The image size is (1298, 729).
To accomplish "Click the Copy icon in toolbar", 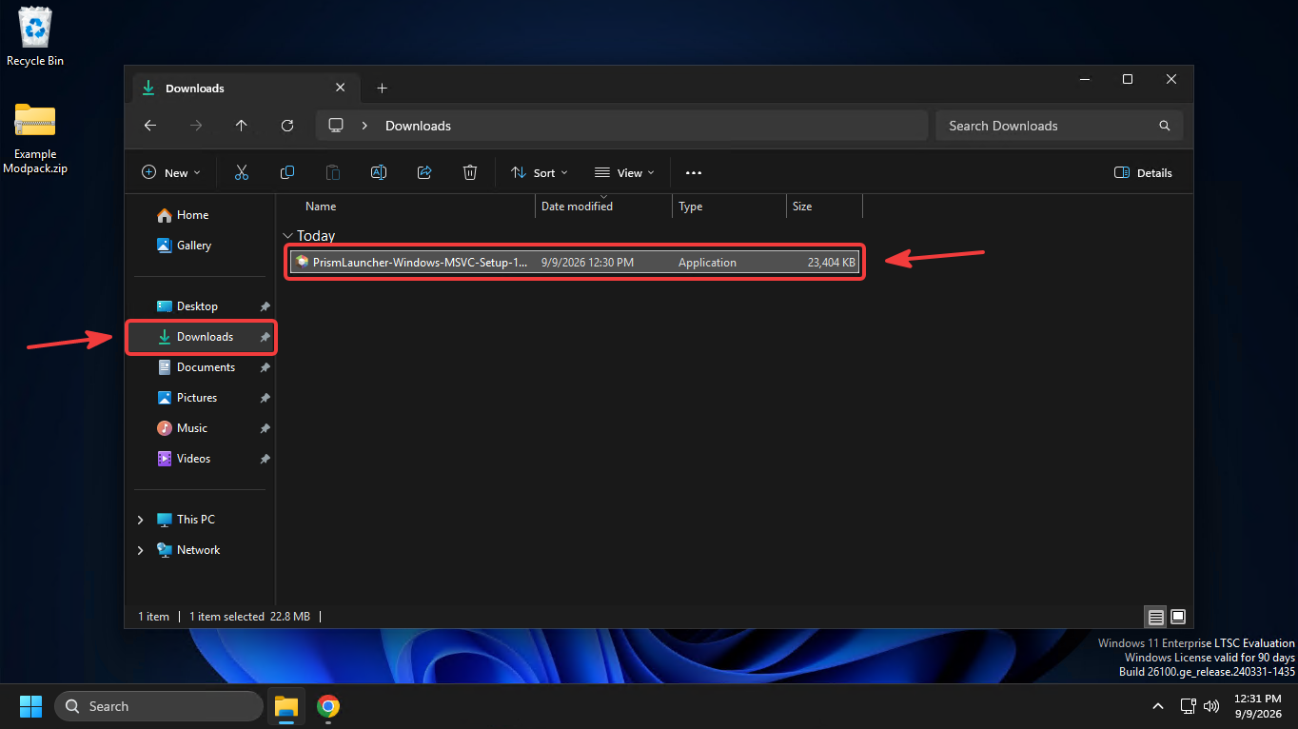I will 287,172.
